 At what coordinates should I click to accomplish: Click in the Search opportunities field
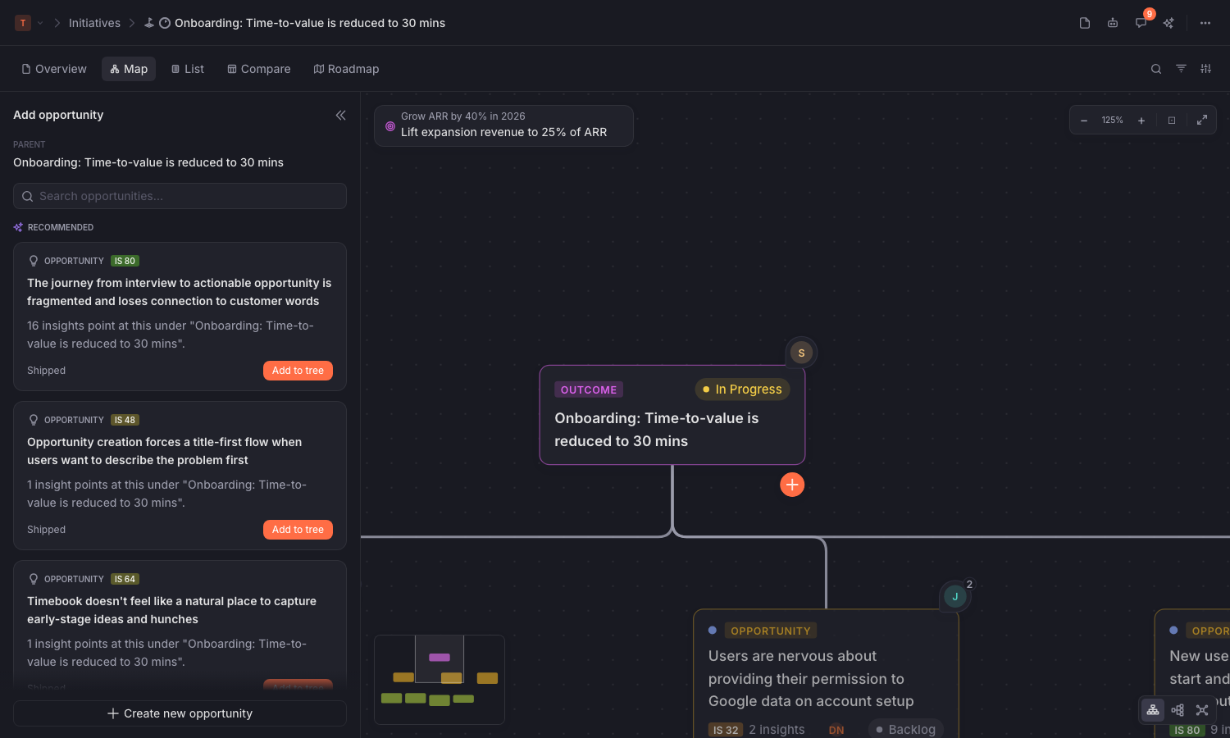(x=180, y=196)
